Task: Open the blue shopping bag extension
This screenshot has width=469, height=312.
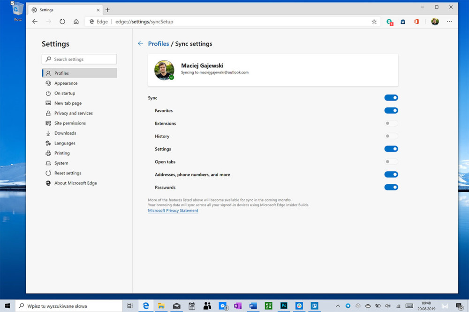Action: pyautogui.click(x=403, y=22)
